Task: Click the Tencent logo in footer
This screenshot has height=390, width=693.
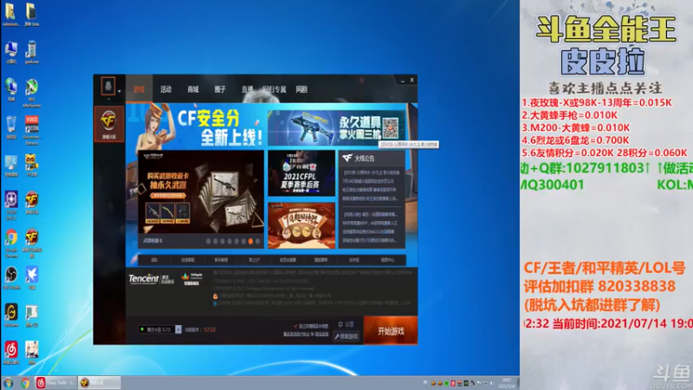Action: pos(144,279)
